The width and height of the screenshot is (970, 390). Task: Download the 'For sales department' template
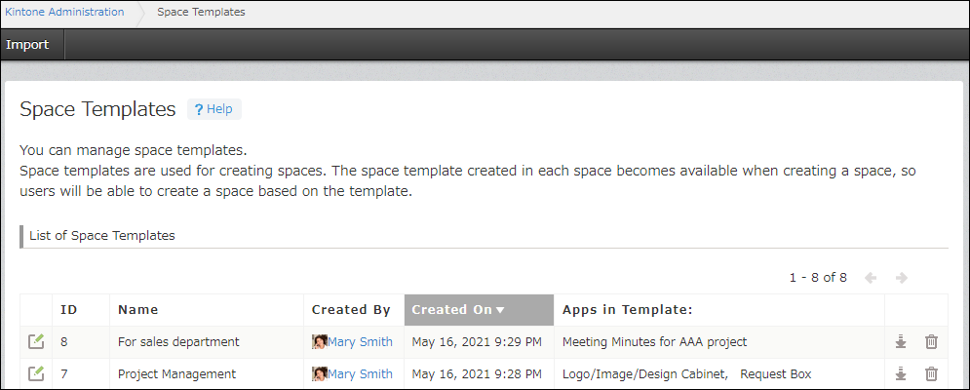tap(901, 341)
